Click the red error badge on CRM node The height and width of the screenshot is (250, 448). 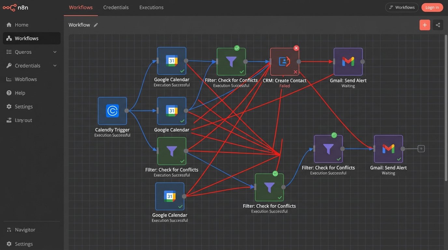coord(296,48)
